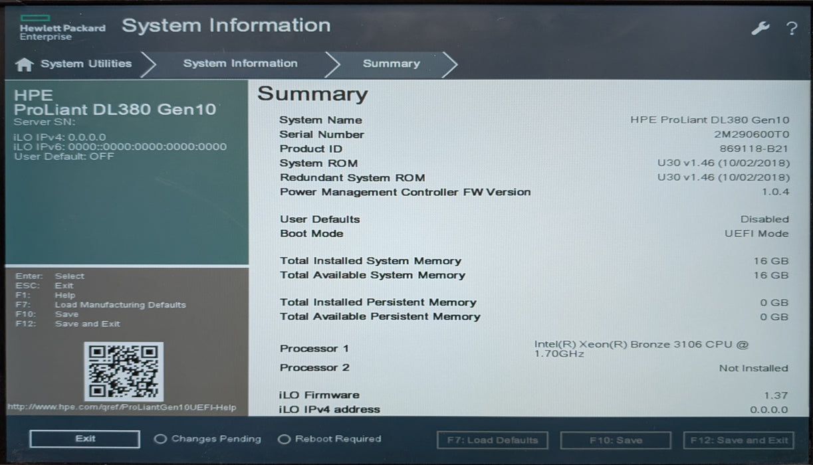Select the System Name row label

click(320, 120)
